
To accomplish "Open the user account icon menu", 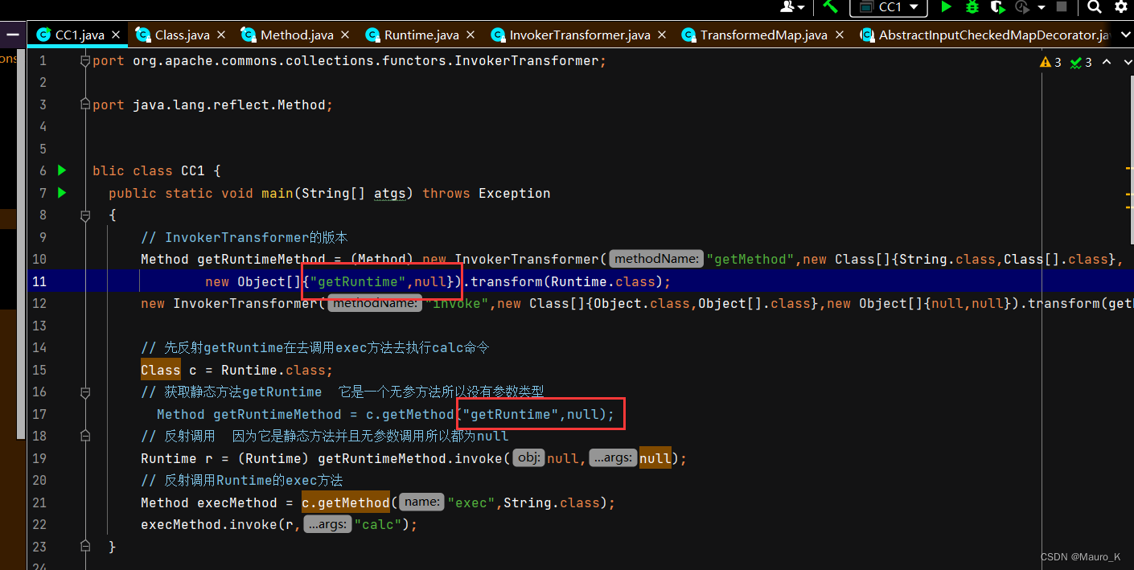I will [x=792, y=6].
